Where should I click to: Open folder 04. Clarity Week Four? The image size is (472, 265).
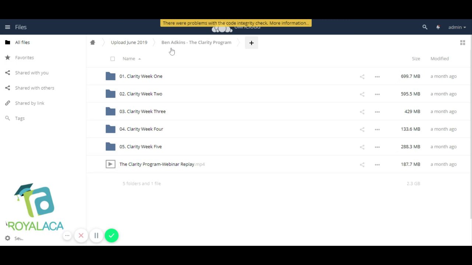click(x=141, y=129)
